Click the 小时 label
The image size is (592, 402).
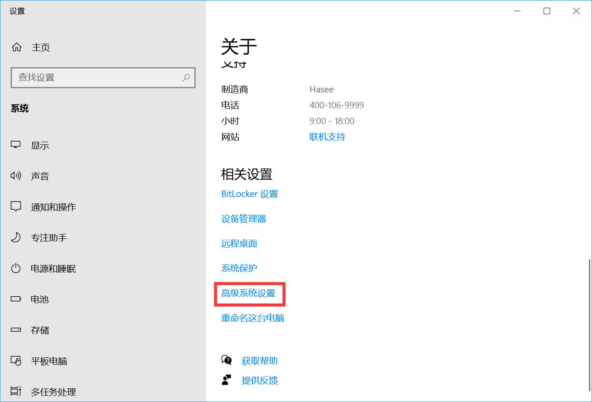230,121
